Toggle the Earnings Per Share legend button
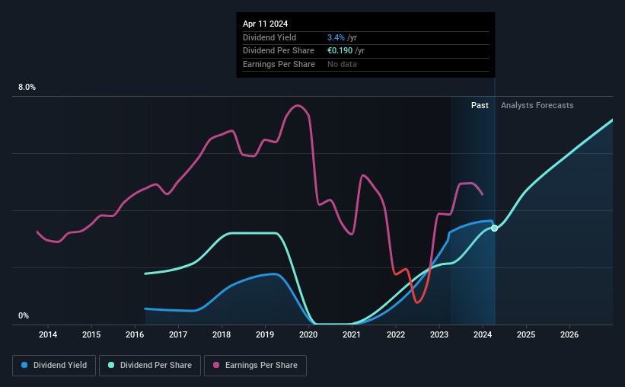This screenshot has height=387, width=625. (x=255, y=366)
